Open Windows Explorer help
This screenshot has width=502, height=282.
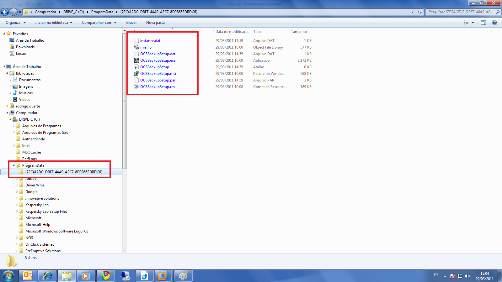495,23
